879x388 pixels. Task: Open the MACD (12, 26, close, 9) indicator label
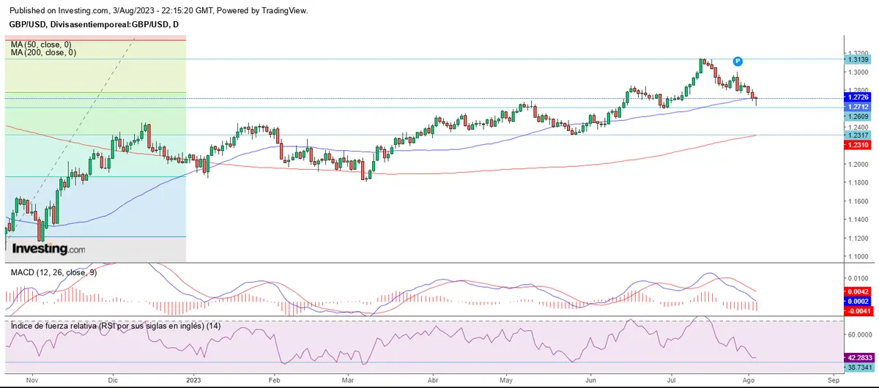click(53, 272)
